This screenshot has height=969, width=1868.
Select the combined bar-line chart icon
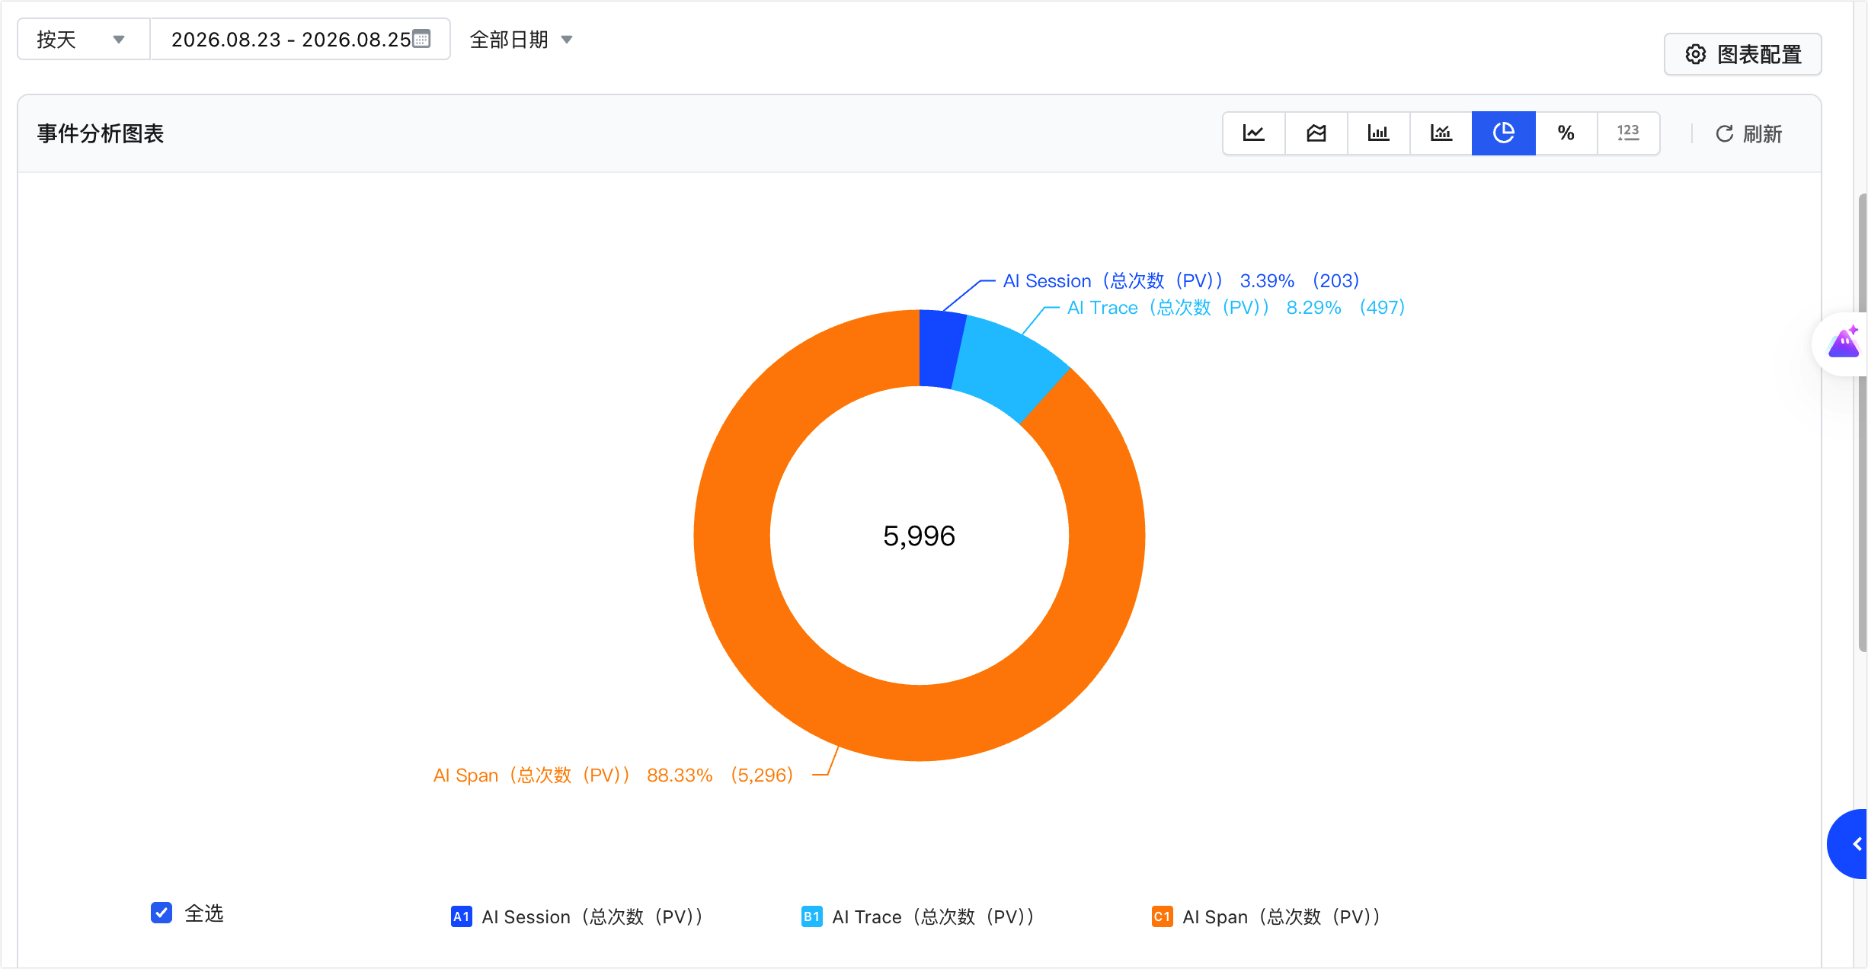coord(1441,133)
